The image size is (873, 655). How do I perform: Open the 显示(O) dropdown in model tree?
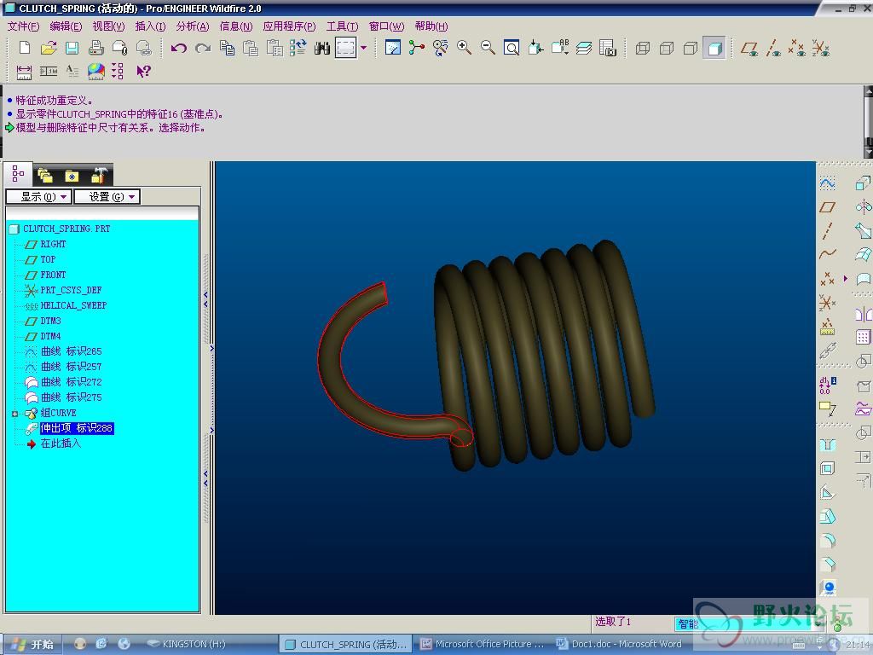(38, 197)
